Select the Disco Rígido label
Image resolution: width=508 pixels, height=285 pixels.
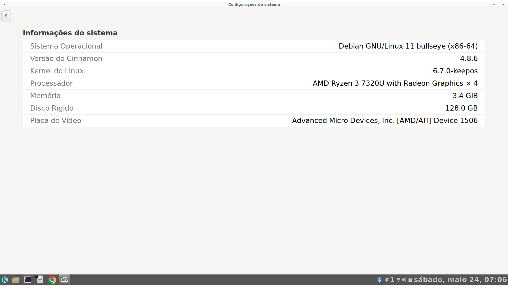click(x=52, y=108)
